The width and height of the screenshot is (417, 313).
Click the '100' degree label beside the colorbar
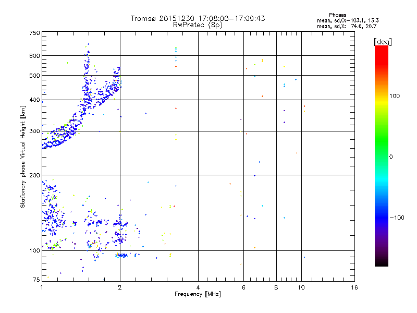click(395, 96)
